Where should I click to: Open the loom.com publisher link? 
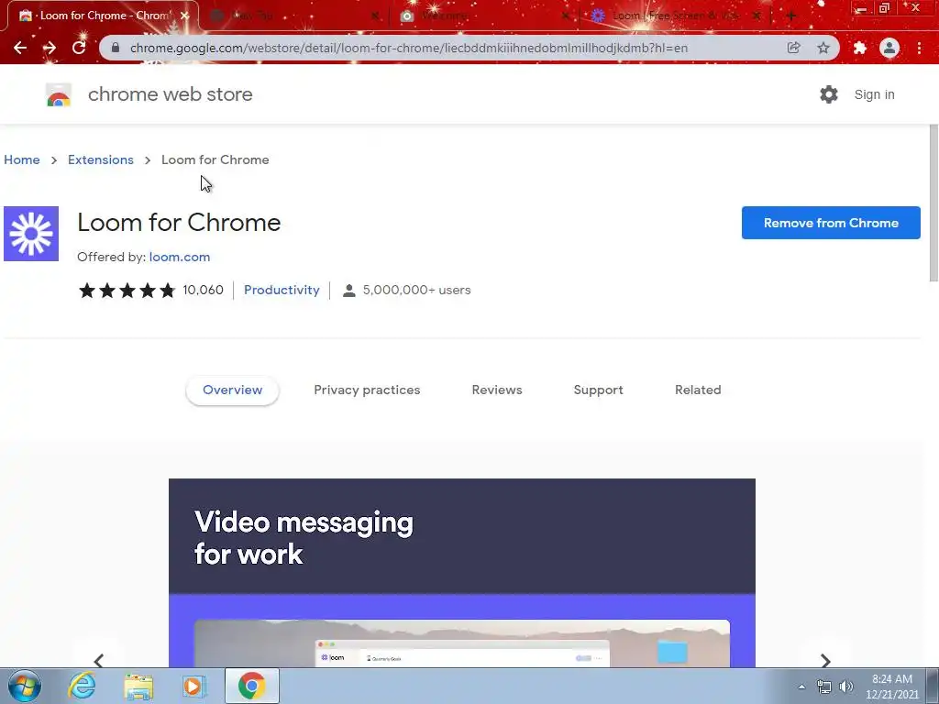(180, 257)
